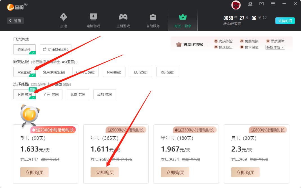Open the hamburger main menu

point(273,4)
